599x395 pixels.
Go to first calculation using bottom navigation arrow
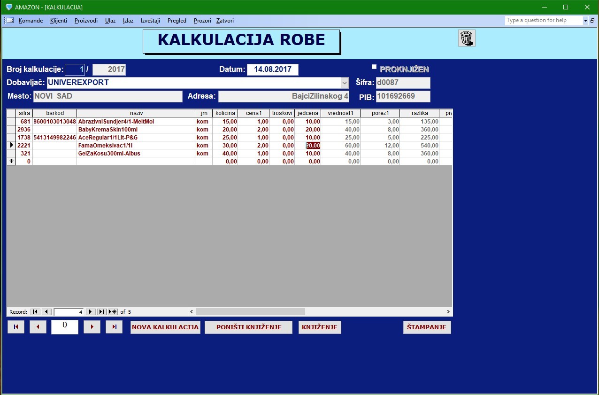click(x=15, y=327)
